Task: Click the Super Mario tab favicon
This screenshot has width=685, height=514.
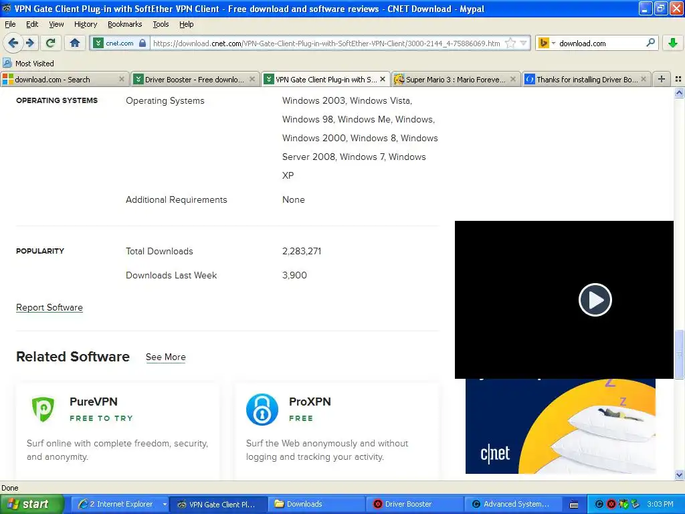Action: (399, 79)
